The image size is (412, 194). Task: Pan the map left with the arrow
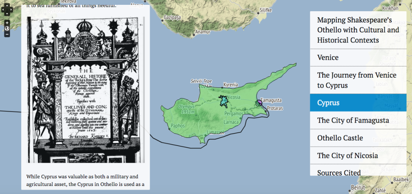tap(3, 10)
